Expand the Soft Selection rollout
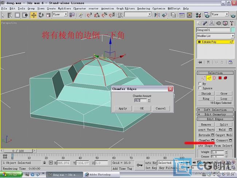 [x=215, y=110]
